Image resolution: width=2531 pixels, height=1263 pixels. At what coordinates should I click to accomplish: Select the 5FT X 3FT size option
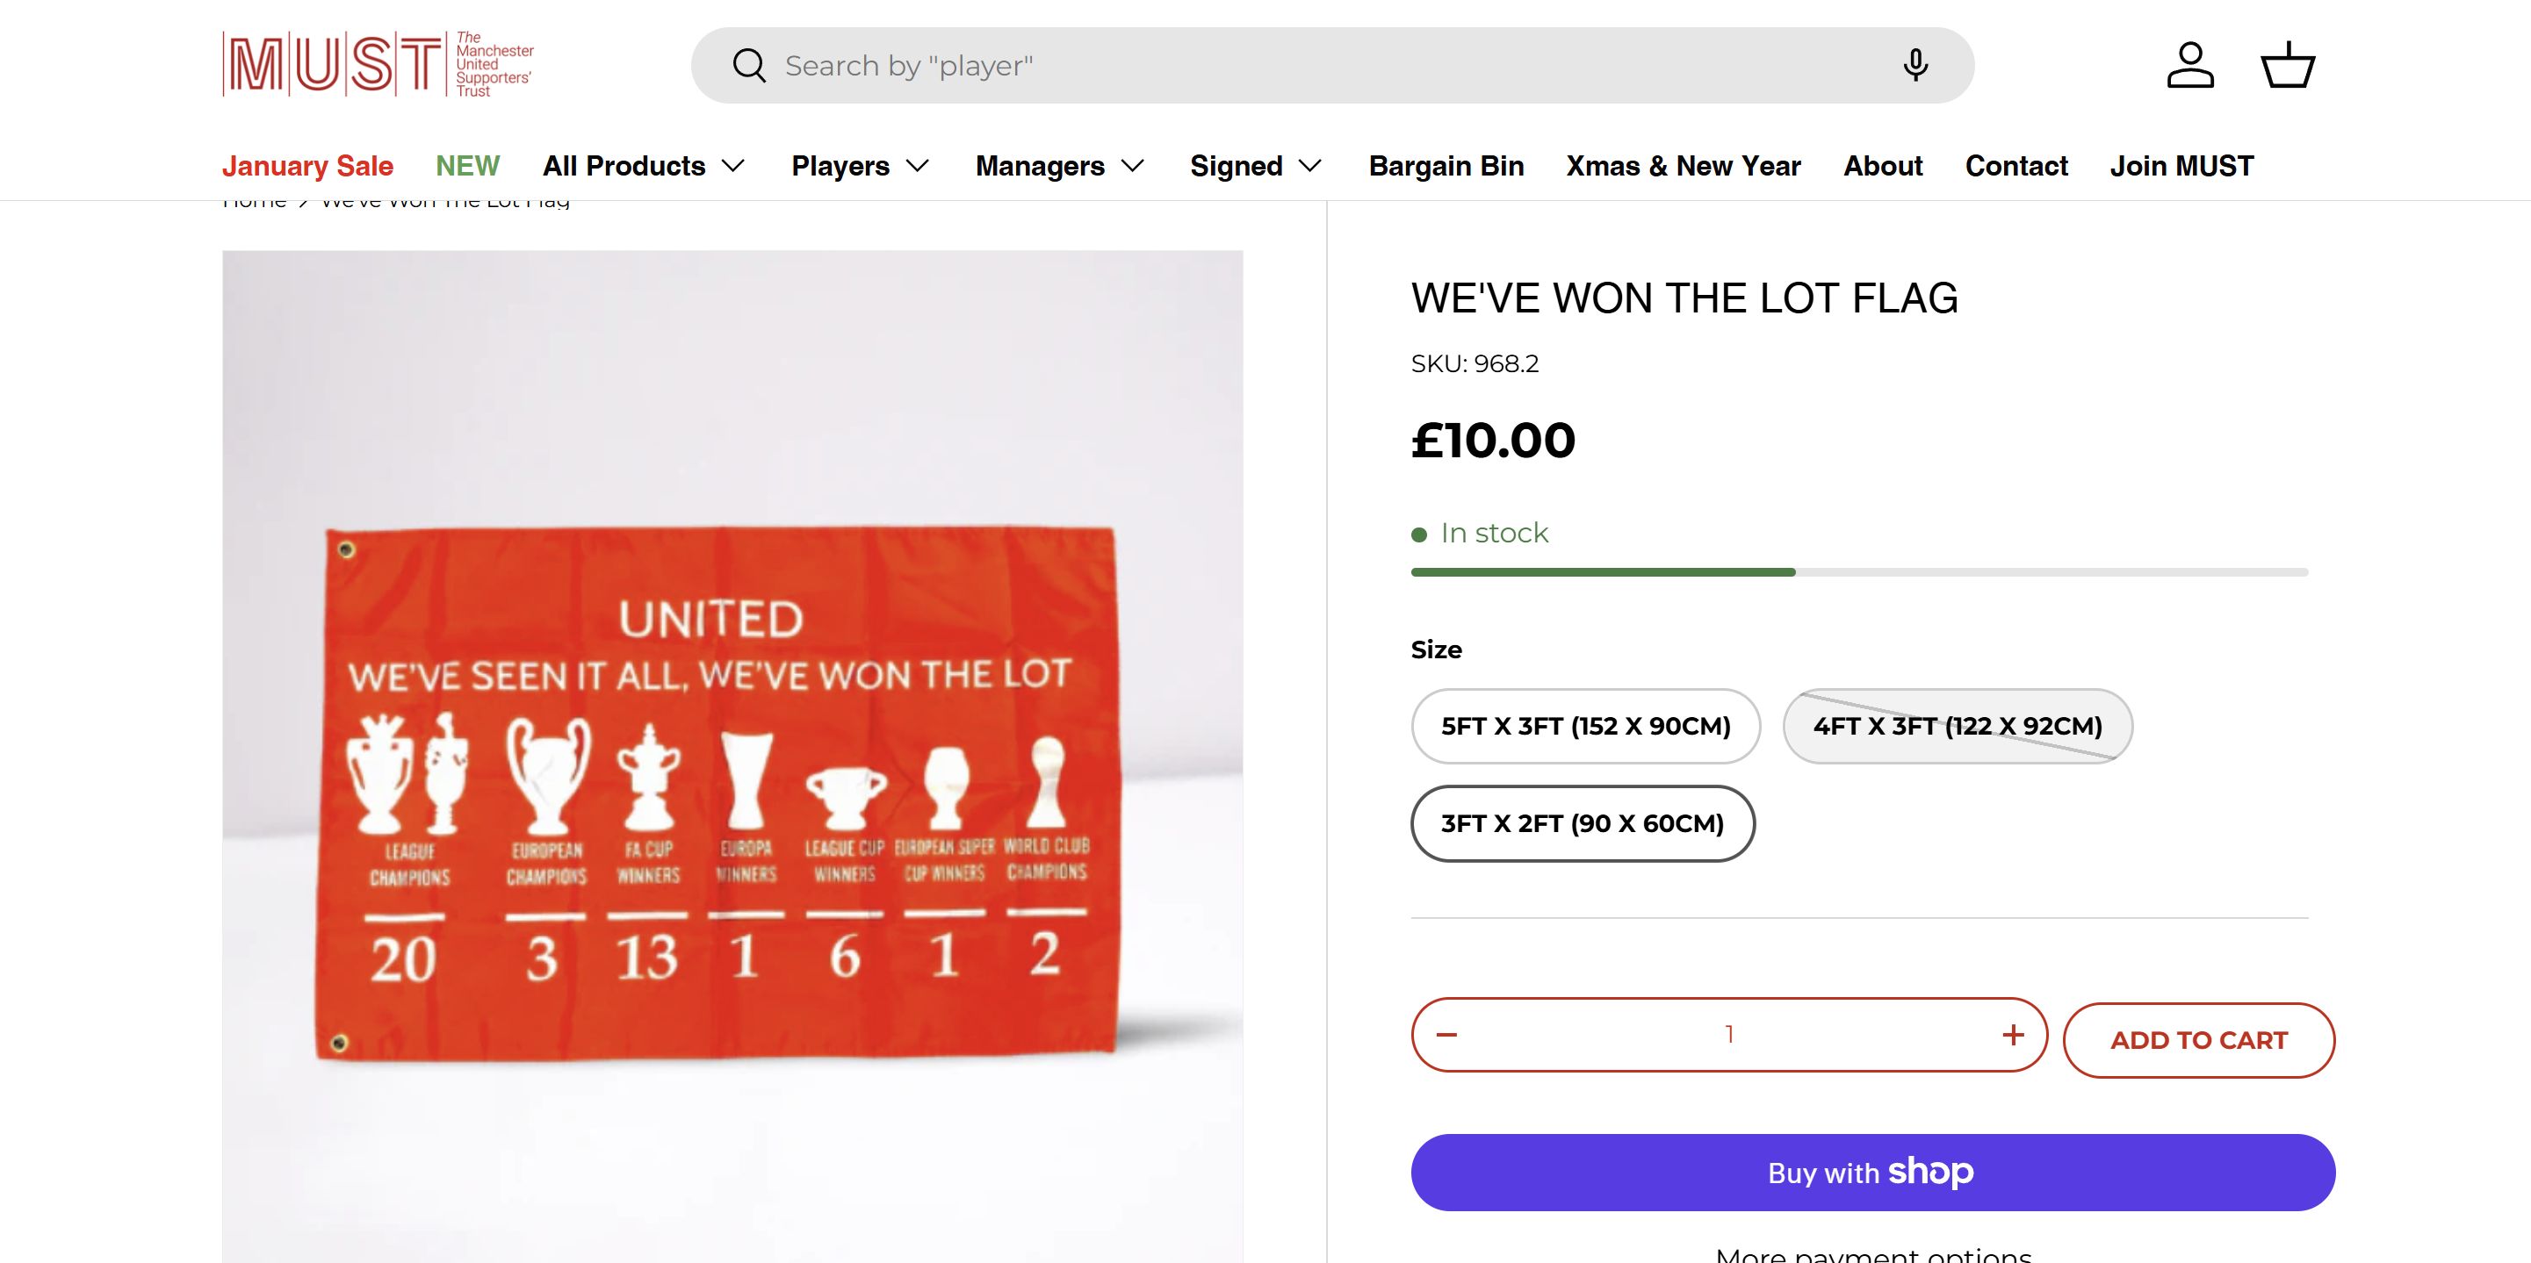point(1585,726)
